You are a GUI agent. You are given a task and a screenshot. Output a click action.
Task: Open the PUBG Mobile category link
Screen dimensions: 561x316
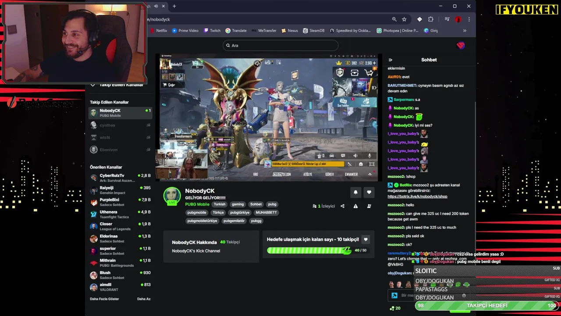pos(197,205)
